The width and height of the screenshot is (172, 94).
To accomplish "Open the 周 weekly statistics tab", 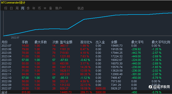I will pos(17,8).
